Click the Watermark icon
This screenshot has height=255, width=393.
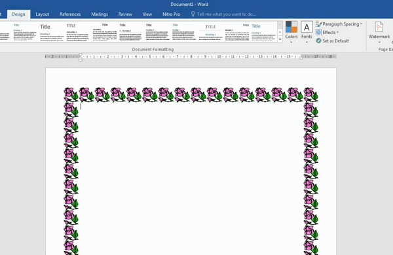click(x=379, y=27)
